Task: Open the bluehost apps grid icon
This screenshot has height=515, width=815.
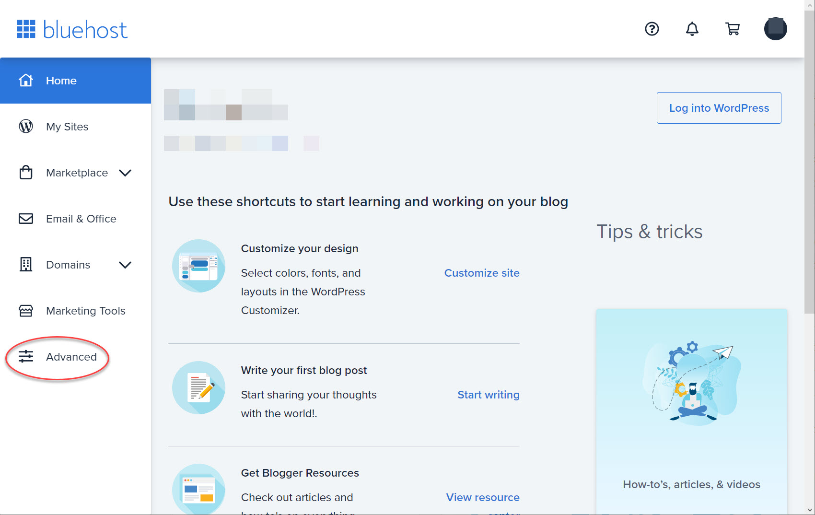Action: click(x=26, y=29)
